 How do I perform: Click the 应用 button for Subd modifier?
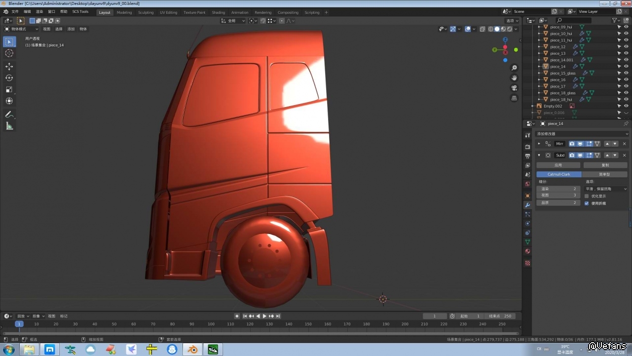pos(558,165)
